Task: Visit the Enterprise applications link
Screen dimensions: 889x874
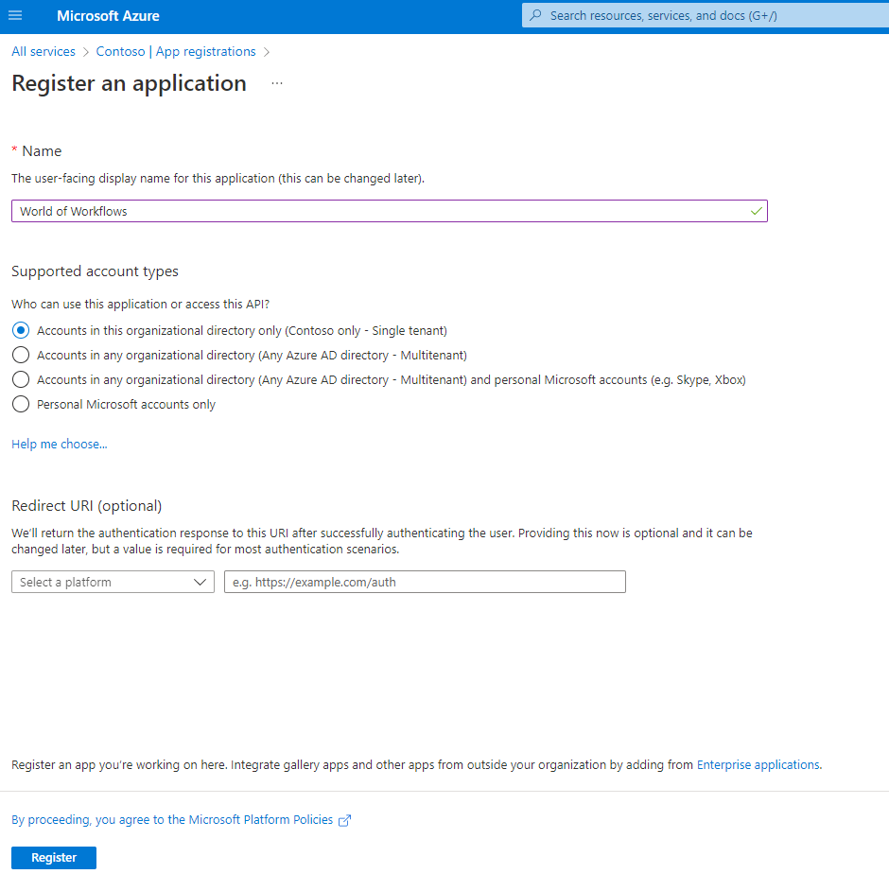Action: pyautogui.click(x=758, y=764)
